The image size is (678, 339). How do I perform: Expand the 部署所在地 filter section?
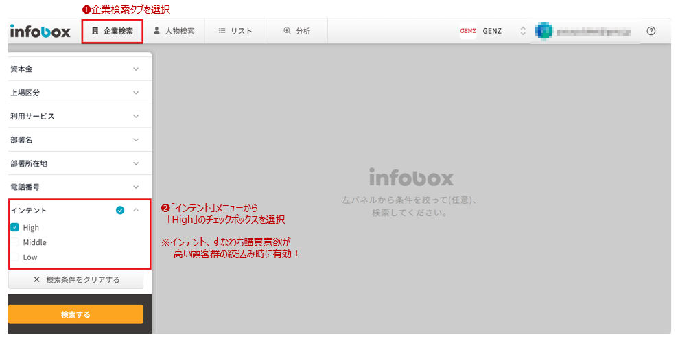[x=80, y=163]
